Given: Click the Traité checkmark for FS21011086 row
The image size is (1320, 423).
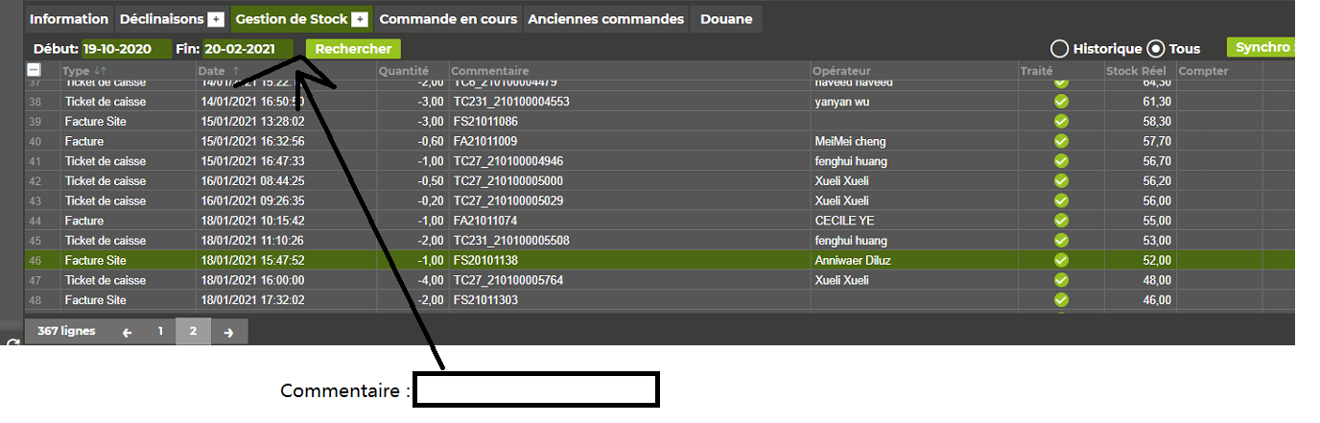Looking at the screenshot, I should 1061,122.
